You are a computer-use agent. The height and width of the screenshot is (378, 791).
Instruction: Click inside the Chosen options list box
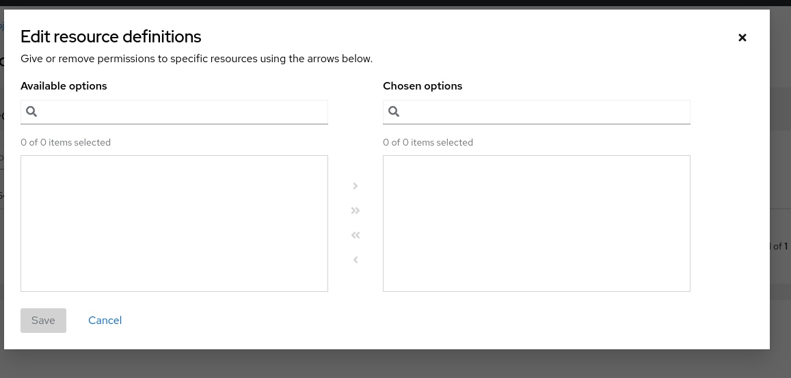coord(537,224)
